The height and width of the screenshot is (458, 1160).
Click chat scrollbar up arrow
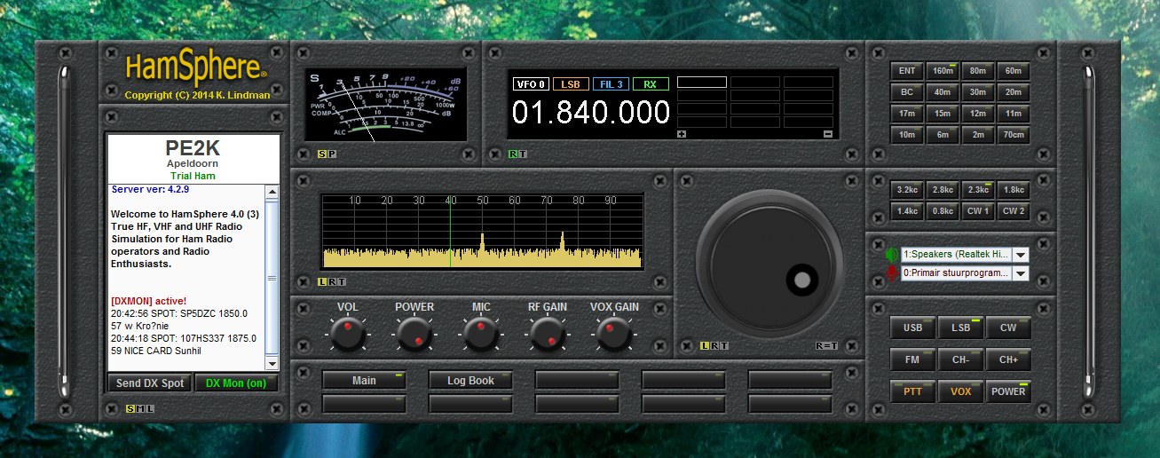pos(272,191)
